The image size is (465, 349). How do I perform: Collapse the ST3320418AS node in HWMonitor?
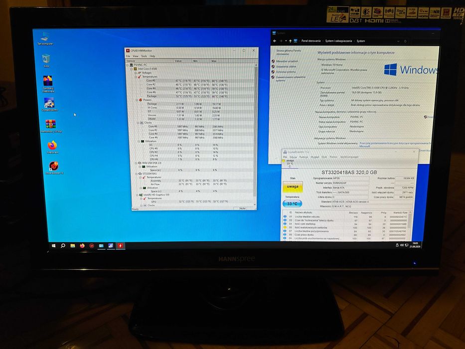pos(137,174)
